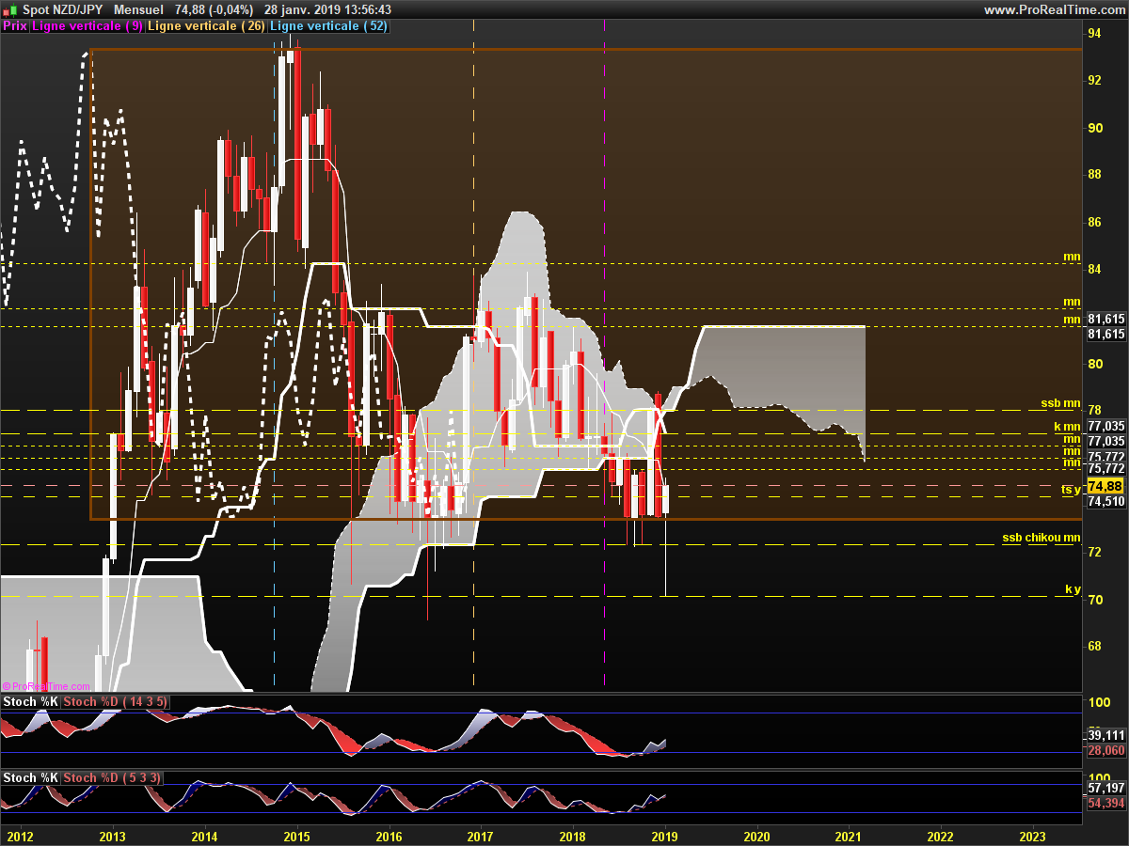Click the Stoch %D (5 3 3) label
The image size is (1129, 846).
(x=112, y=777)
